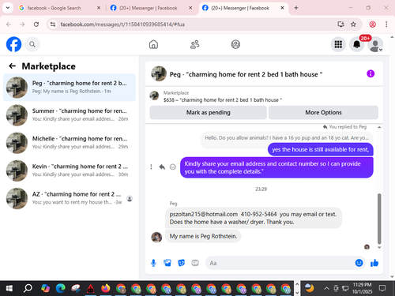Click reply arrow beside purple message
The image size is (395, 296).
pyautogui.click(x=162, y=167)
